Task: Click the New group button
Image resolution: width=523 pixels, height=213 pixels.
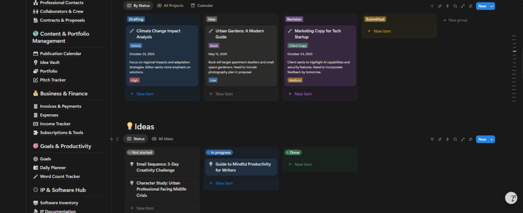Action: tap(455, 20)
